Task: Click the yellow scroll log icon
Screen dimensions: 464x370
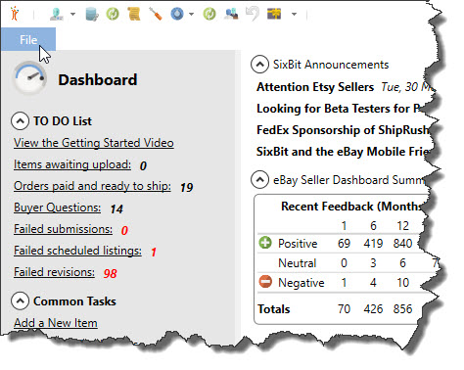Action: click(x=134, y=14)
